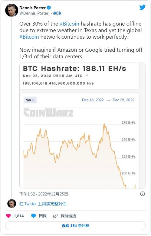Open the 1w timeframe dropdown
Image resolution: width=151 pixels, height=236 pixels.
30,100
